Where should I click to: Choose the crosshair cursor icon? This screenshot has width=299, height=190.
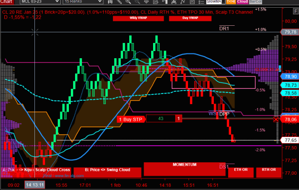pos(146,2)
